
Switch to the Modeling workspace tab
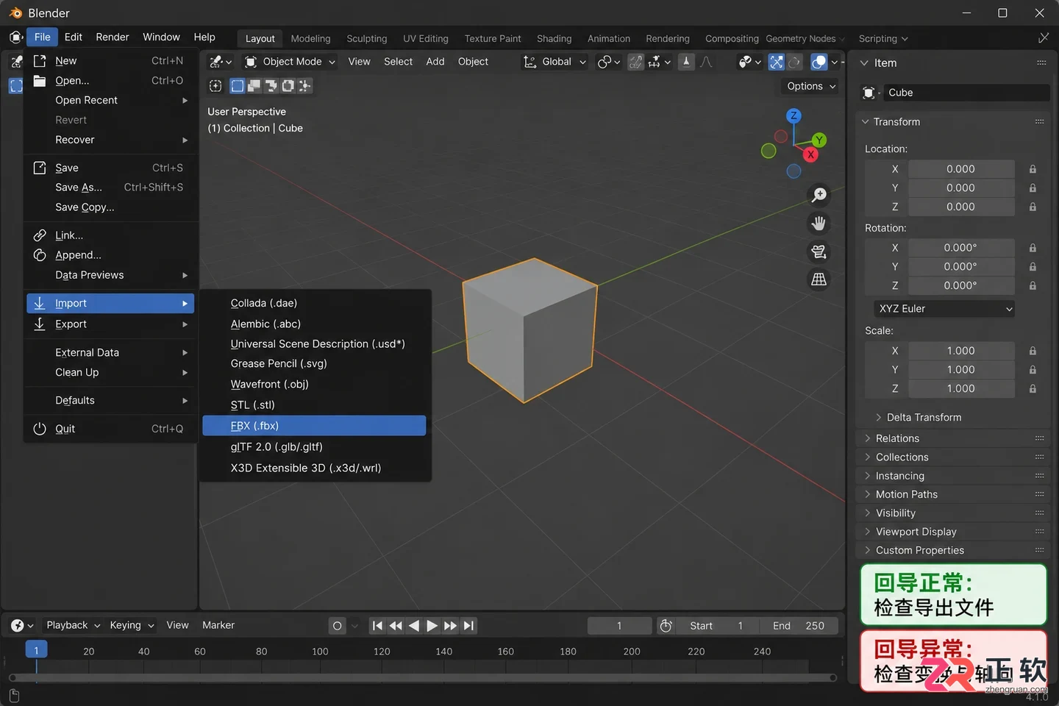[x=310, y=39]
